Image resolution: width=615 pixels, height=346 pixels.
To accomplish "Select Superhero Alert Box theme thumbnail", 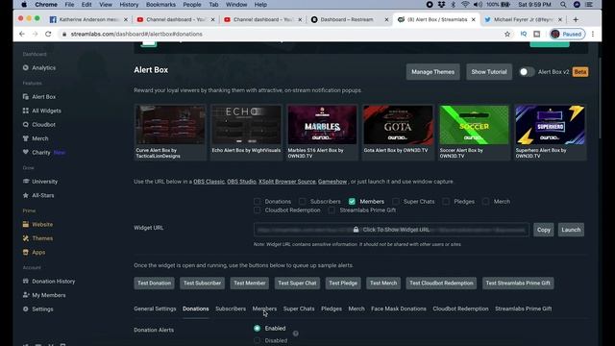I will tap(550, 125).
